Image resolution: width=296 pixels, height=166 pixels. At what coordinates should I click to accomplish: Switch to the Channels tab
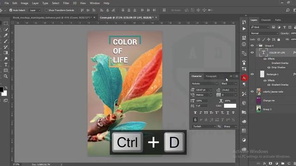[x=266, y=20]
